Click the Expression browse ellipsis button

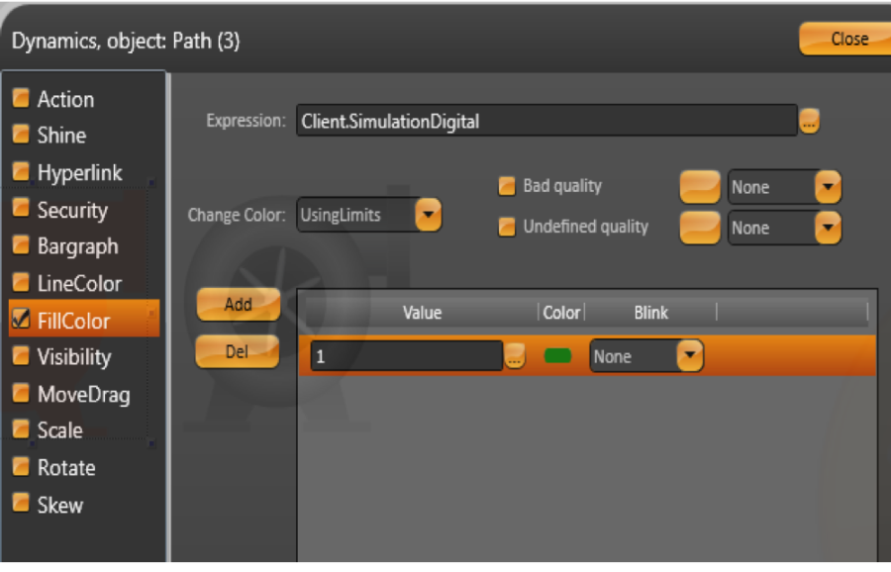coord(809,122)
